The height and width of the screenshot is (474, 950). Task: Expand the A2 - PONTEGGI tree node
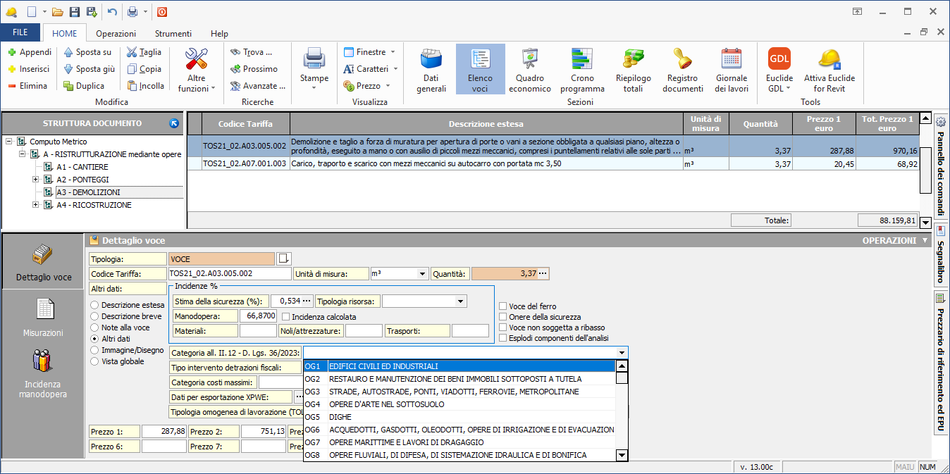tap(35, 180)
